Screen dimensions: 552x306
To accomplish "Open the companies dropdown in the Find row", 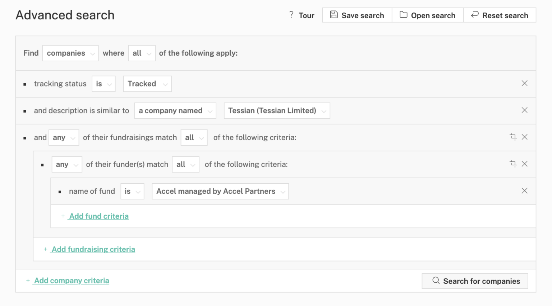I will point(70,53).
